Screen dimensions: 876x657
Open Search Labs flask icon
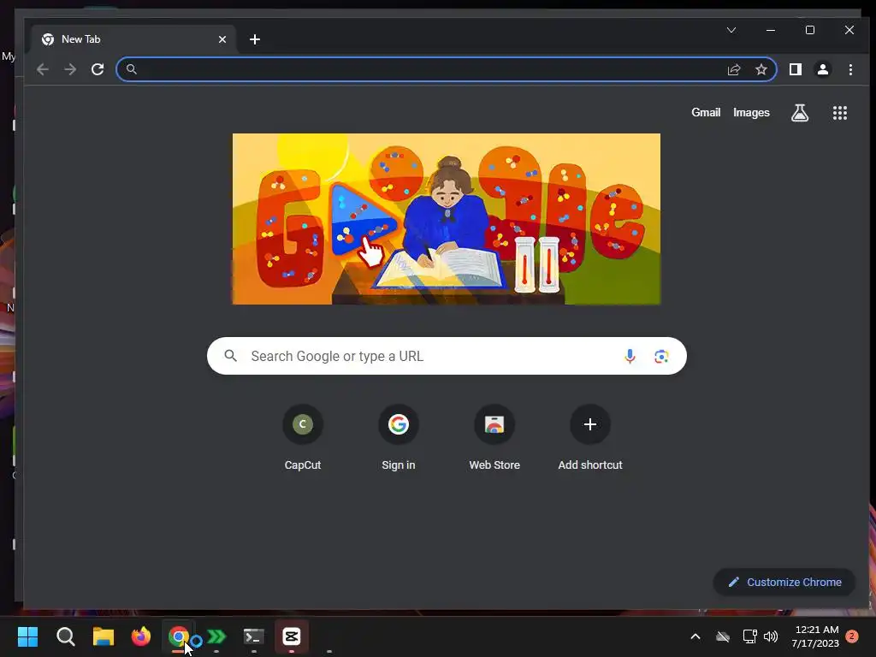[800, 113]
